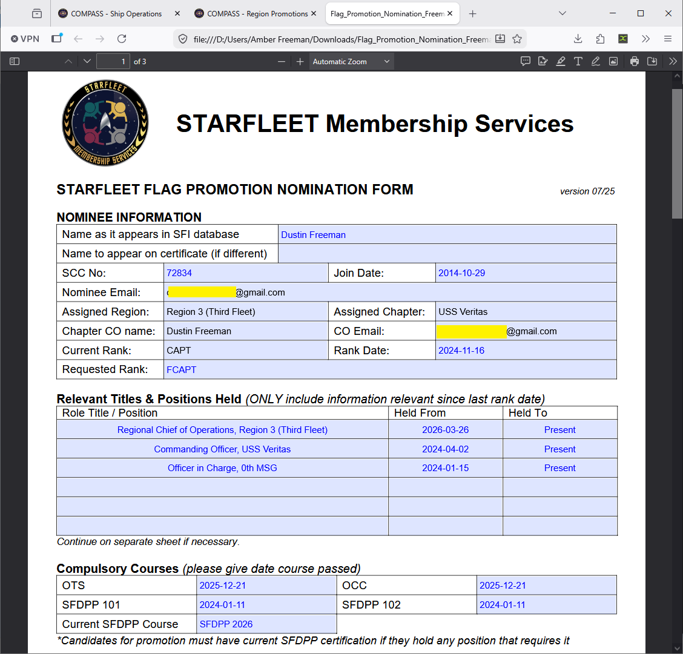Toggle the PDF viewer sidebar

[x=15, y=61]
